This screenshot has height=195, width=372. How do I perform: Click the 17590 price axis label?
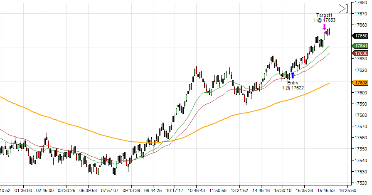[361, 104]
